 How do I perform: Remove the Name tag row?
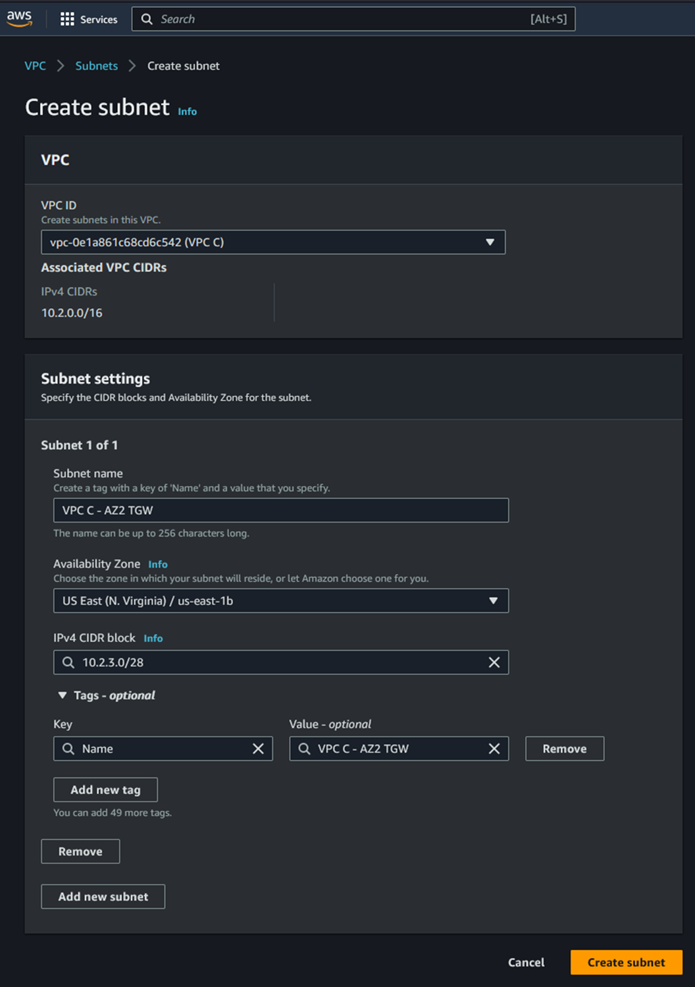564,749
